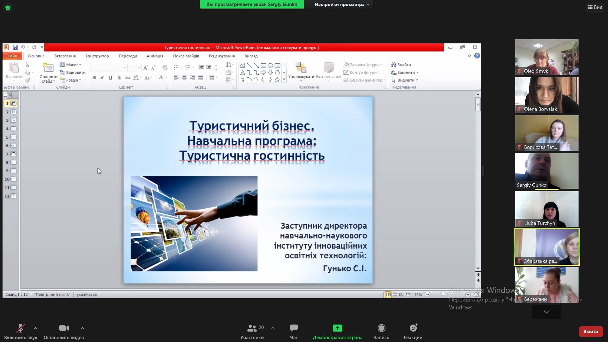
Task: Undo the last action in quick access toolbar
Action: coord(23,47)
